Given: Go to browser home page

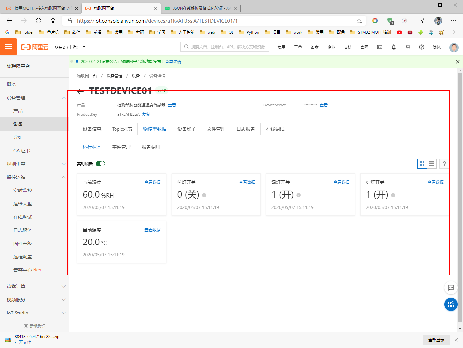Looking at the screenshot, I should [x=53, y=21].
